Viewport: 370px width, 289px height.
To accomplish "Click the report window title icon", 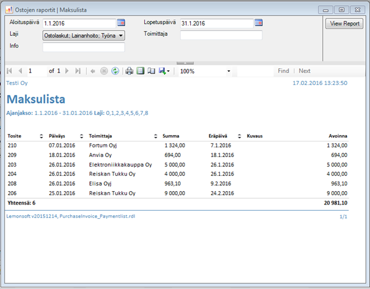I will (x=9, y=9).
